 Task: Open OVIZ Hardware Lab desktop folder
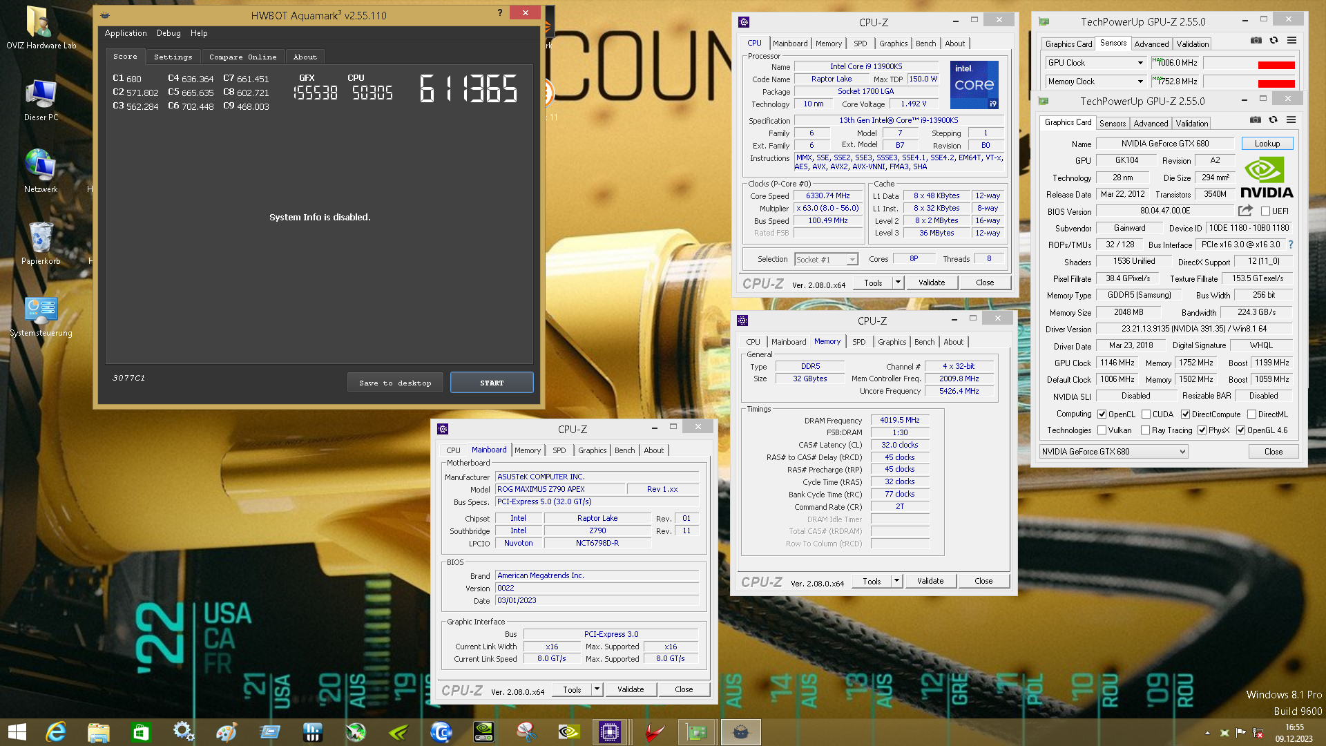click(x=41, y=28)
